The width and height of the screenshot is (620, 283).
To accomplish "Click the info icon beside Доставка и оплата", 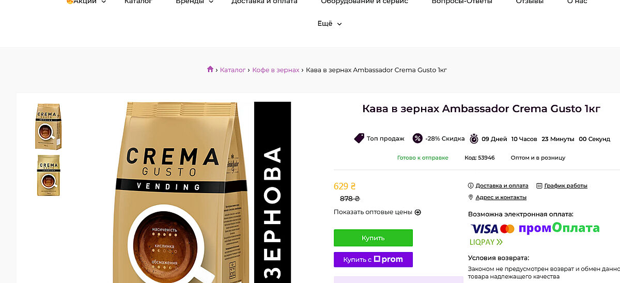I will pos(471,185).
